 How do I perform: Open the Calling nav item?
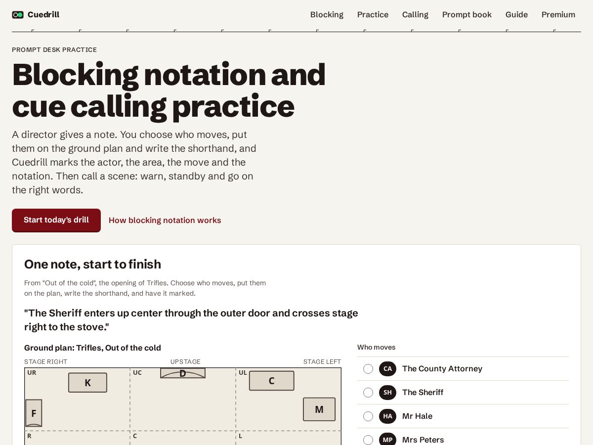pyautogui.click(x=415, y=15)
